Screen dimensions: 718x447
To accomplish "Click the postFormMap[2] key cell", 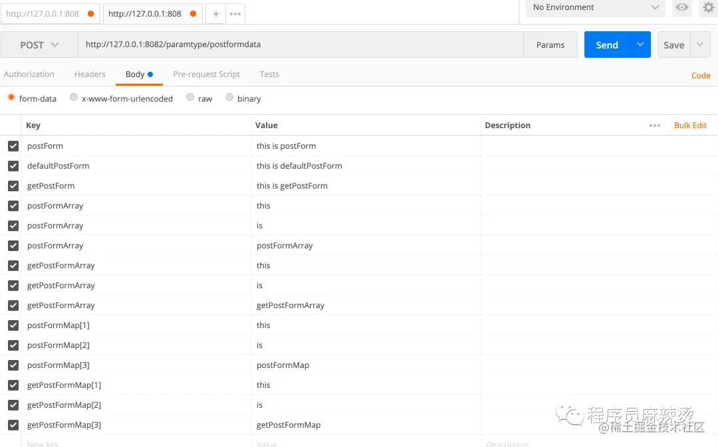I will coord(136,345).
